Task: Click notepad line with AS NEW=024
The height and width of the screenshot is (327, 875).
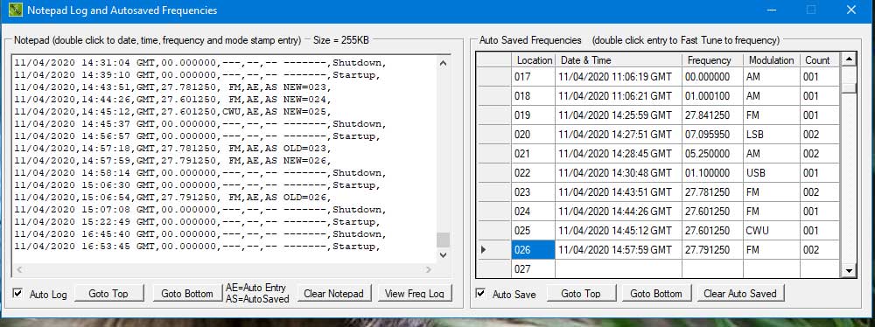Action: (x=172, y=100)
